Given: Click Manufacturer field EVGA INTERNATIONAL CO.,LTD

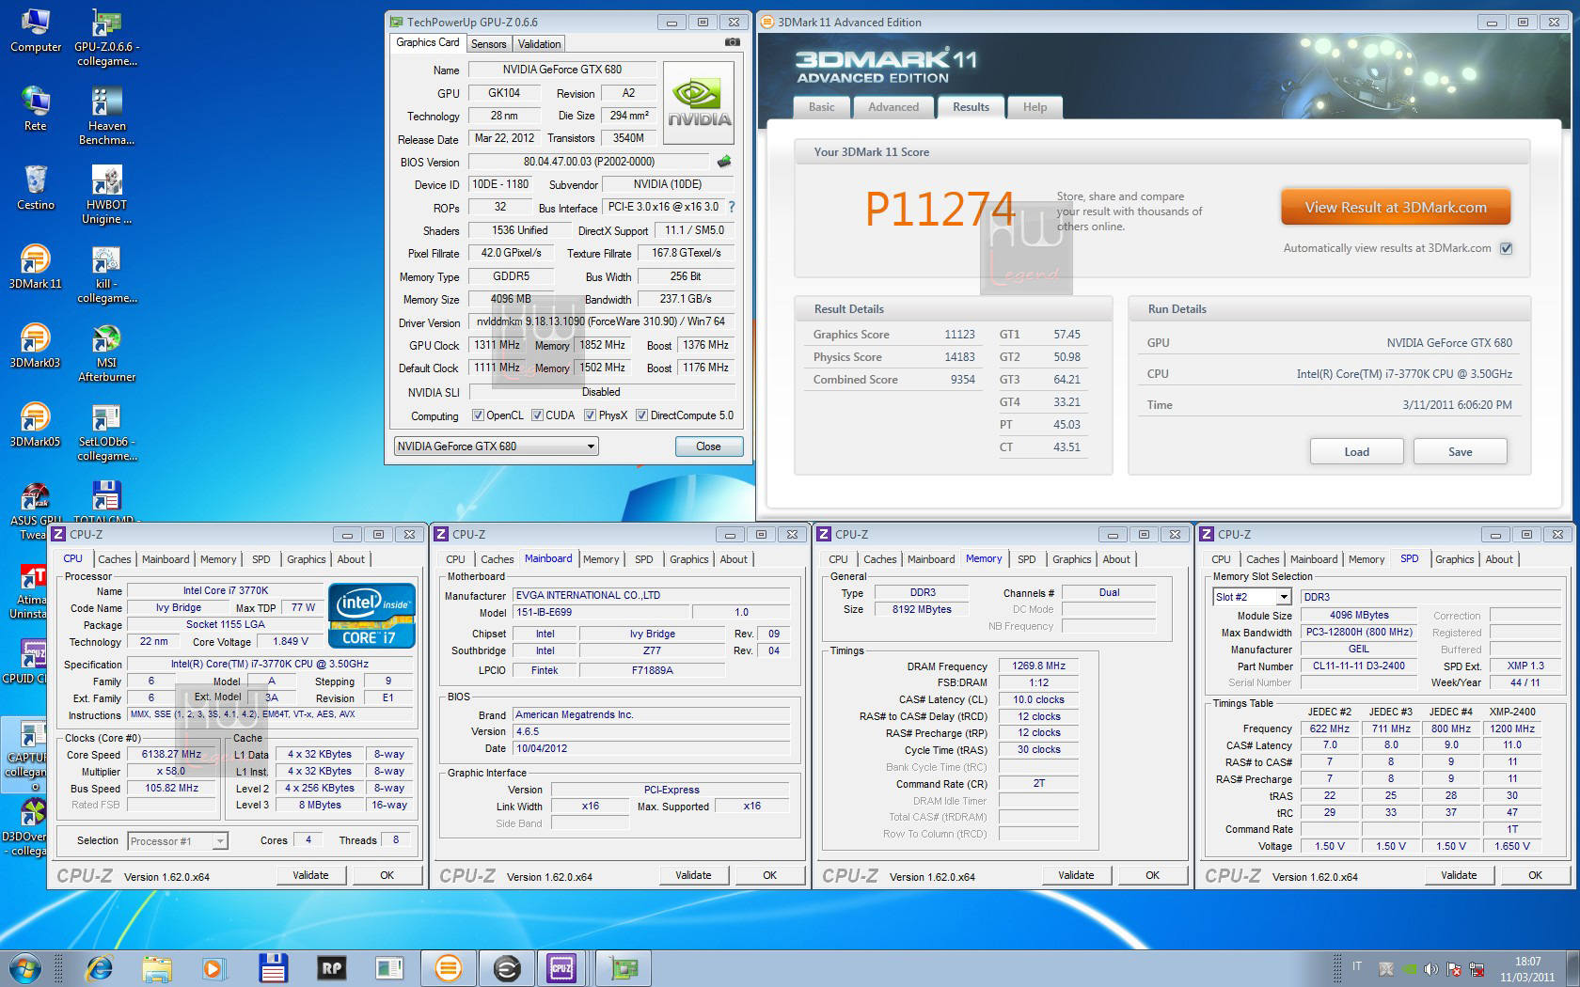Looking at the screenshot, I should tap(651, 595).
